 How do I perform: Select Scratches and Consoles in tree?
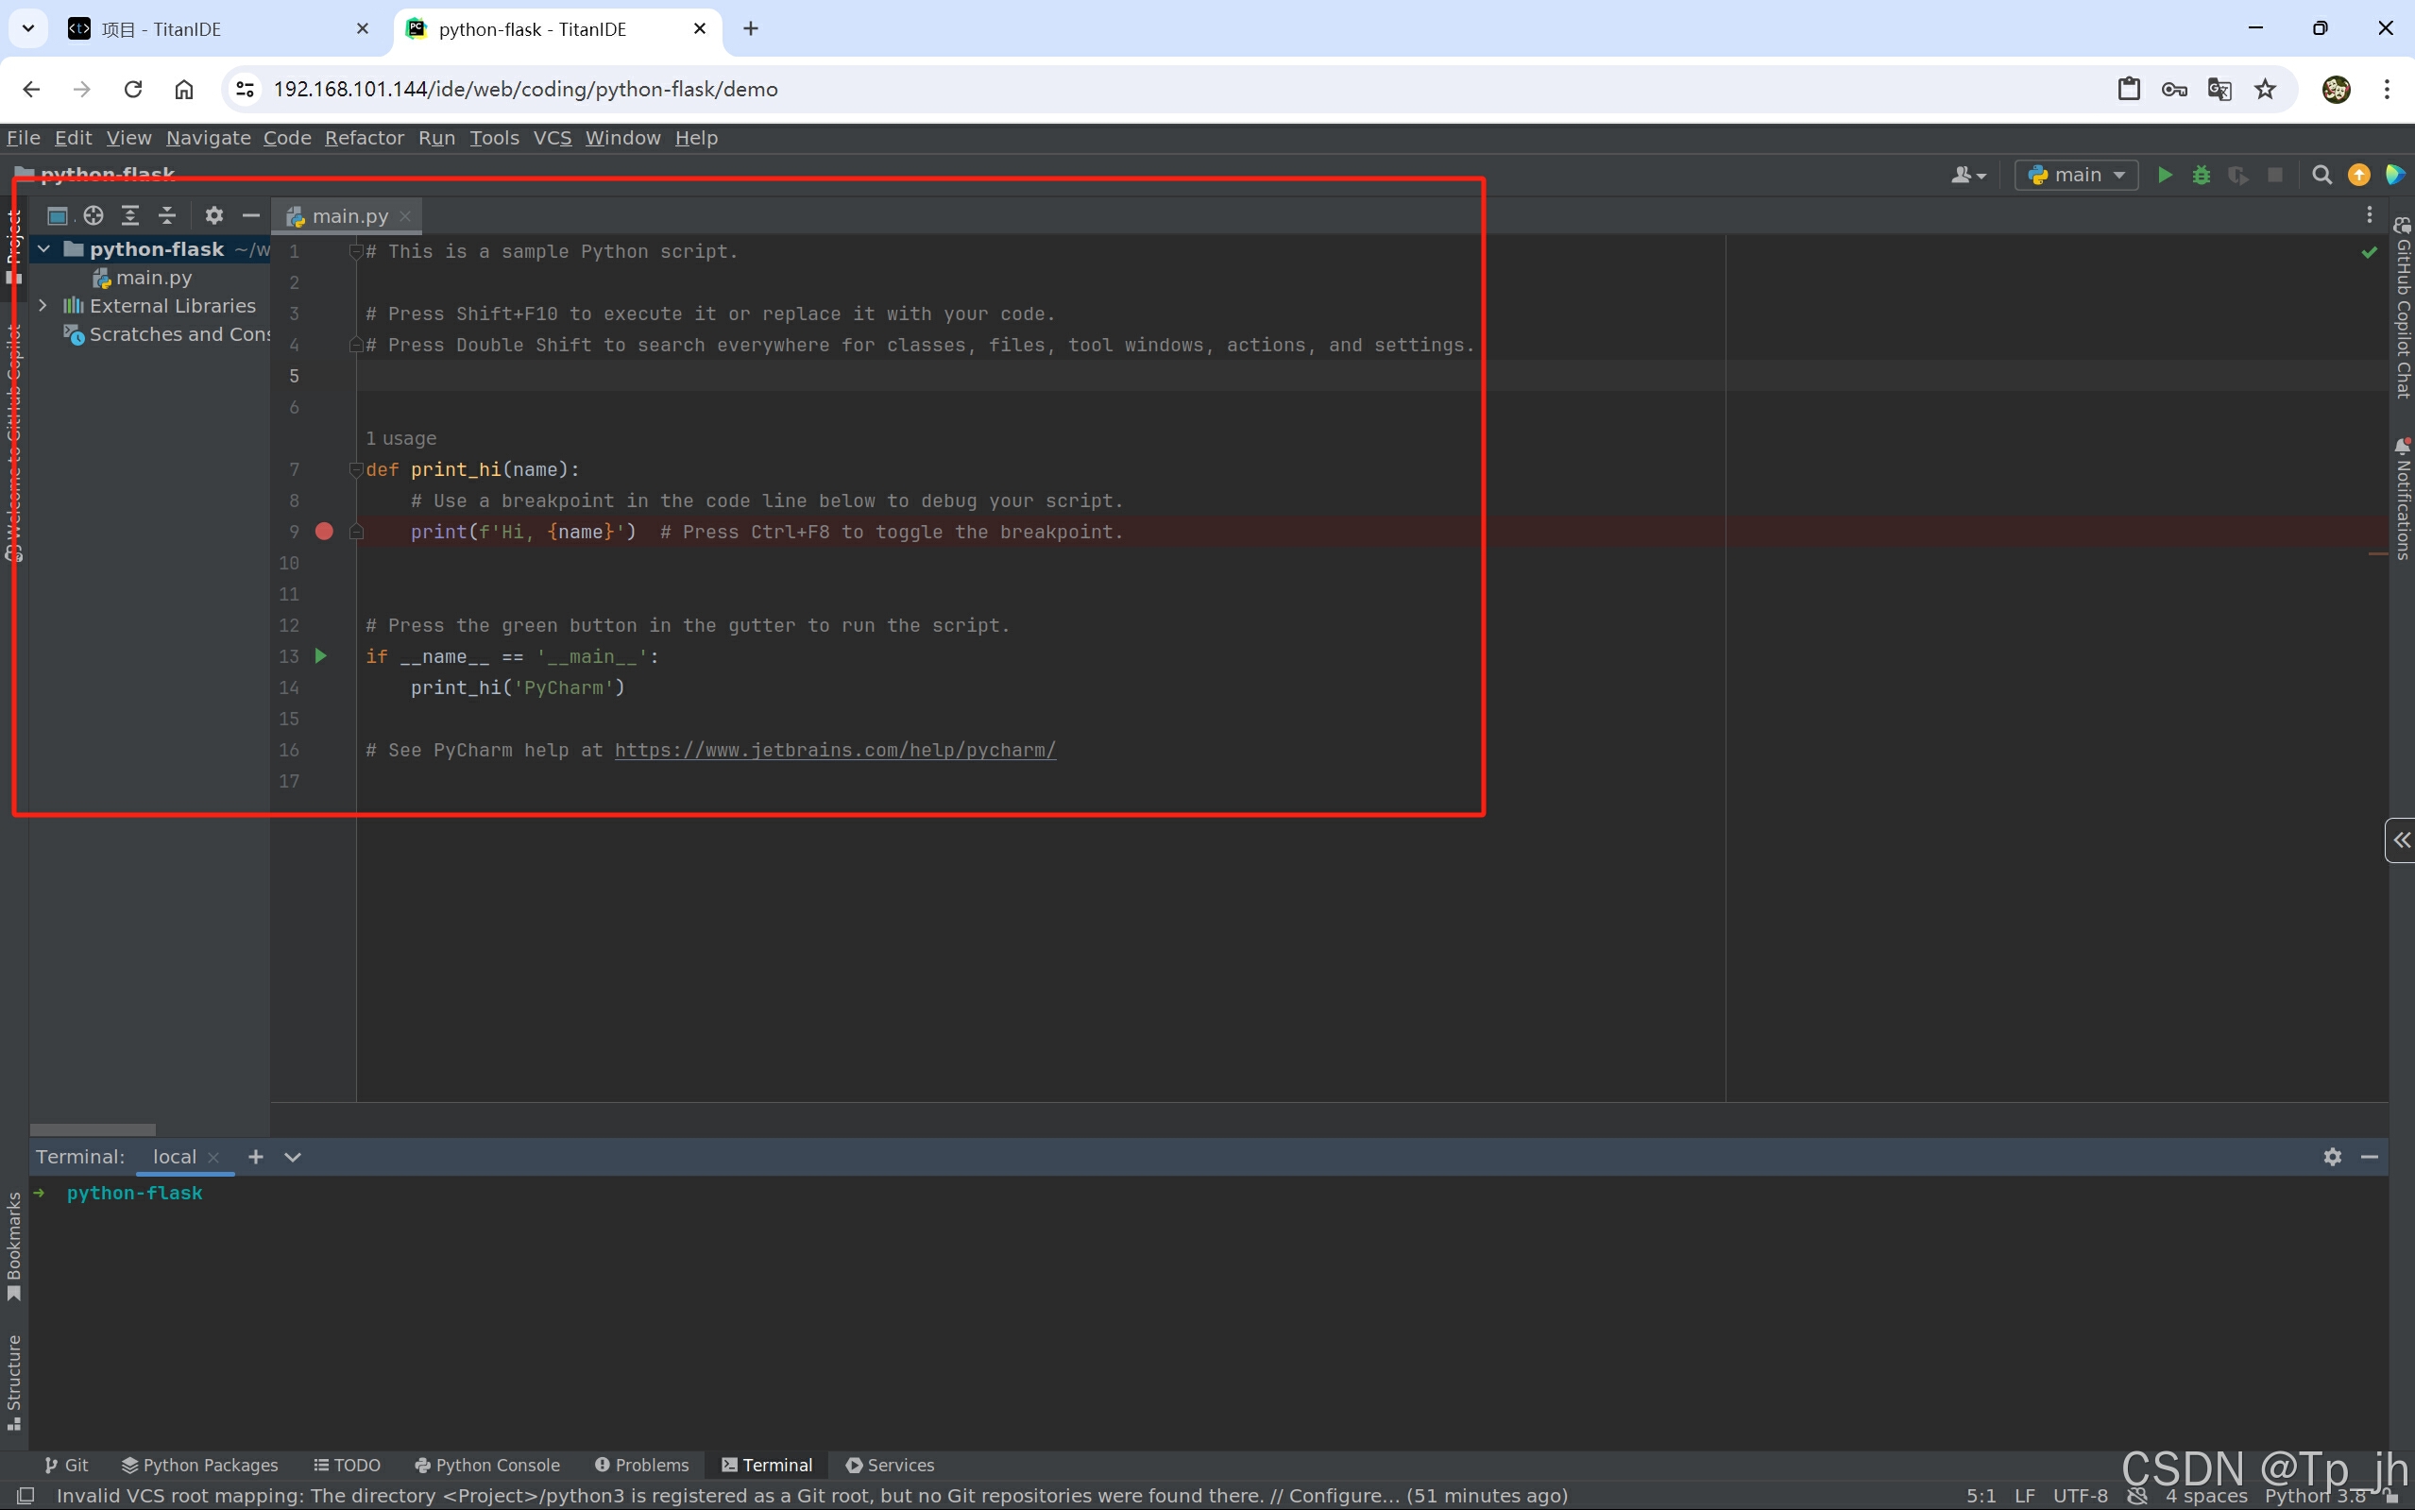[x=167, y=334]
